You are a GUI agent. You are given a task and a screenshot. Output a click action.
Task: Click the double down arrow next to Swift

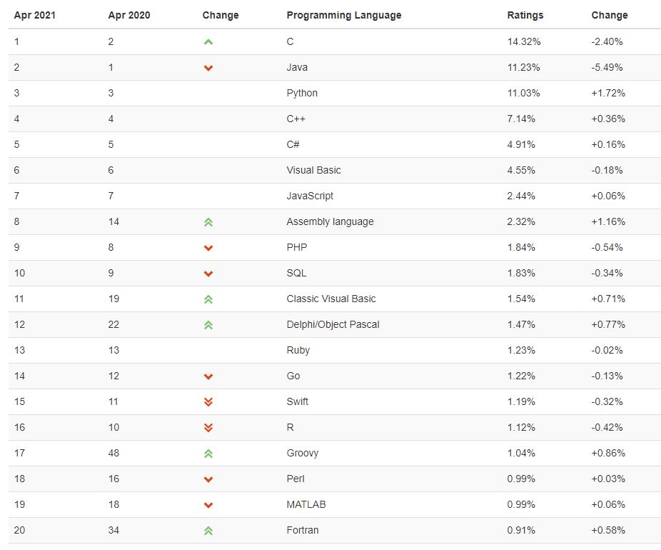point(208,402)
